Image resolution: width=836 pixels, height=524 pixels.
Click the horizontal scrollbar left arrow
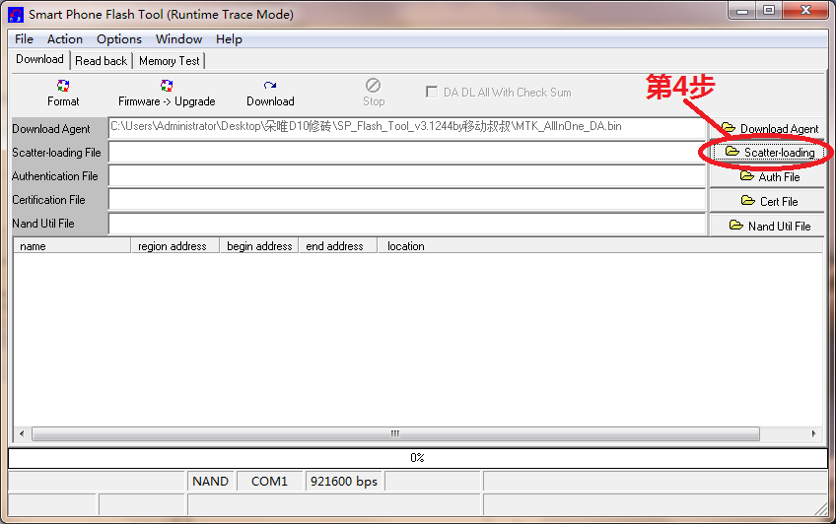[22, 433]
